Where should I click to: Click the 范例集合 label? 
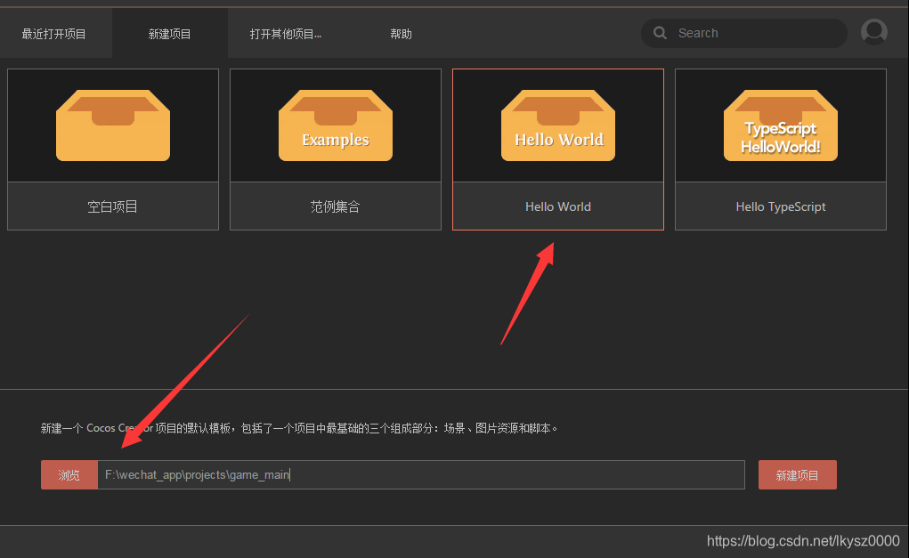click(x=335, y=206)
